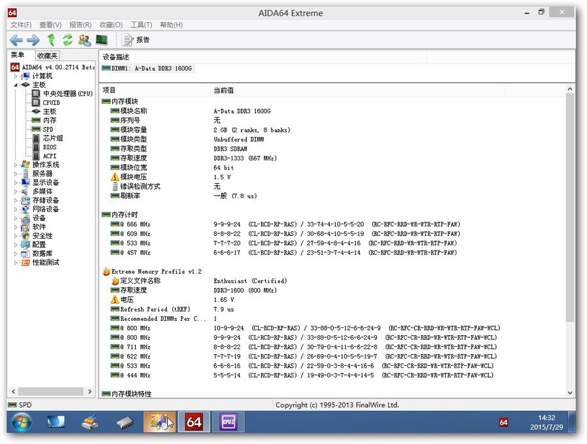Screen dimensions: 587x444
Task: Select DIMM1: A-Data DDR3 1600G device row
Action: (x=148, y=68)
